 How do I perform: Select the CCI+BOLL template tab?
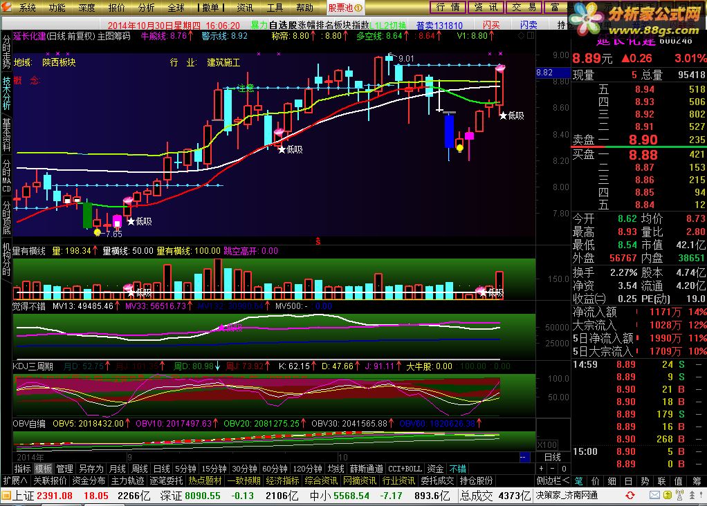tap(405, 469)
